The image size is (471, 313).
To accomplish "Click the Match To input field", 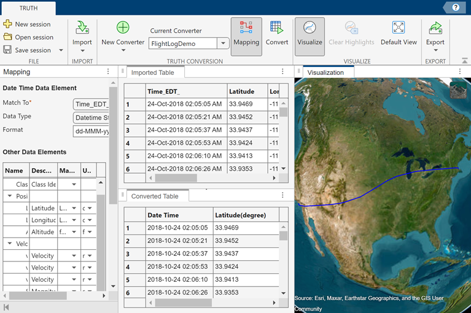I will pos(90,104).
